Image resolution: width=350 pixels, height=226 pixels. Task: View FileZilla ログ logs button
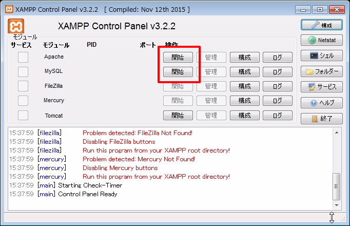pos(278,86)
